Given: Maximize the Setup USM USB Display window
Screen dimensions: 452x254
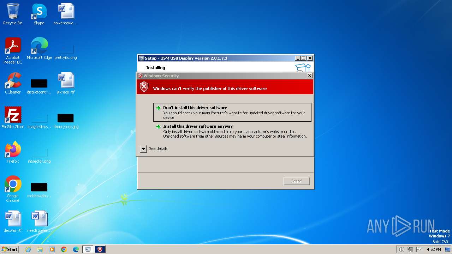Looking at the screenshot, I should pyautogui.click(x=304, y=58).
